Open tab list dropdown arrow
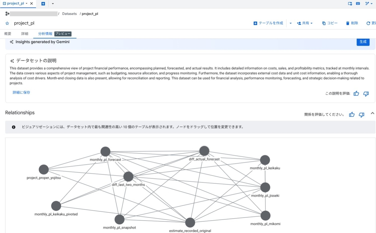 (53, 3)
